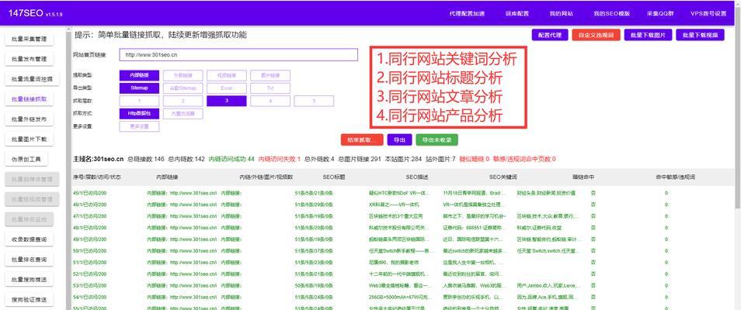The height and width of the screenshot is (310, 741).
Task: Switch crawl method to Http数据包
Action: click(x=140, y=113)
